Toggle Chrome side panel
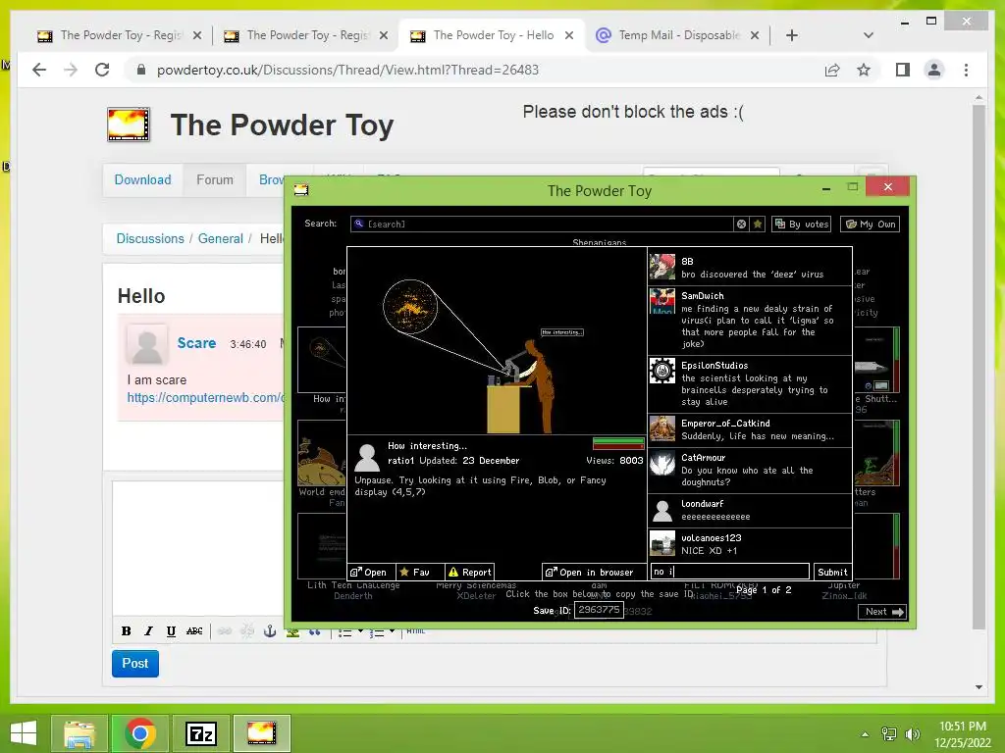 point(903,70)
